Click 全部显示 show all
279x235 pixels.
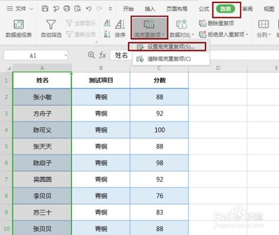[81, 23]
